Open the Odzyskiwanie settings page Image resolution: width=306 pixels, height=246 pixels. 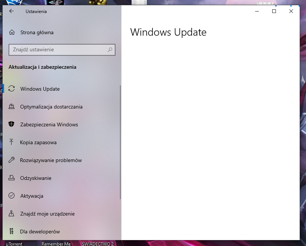click(36, 178)
